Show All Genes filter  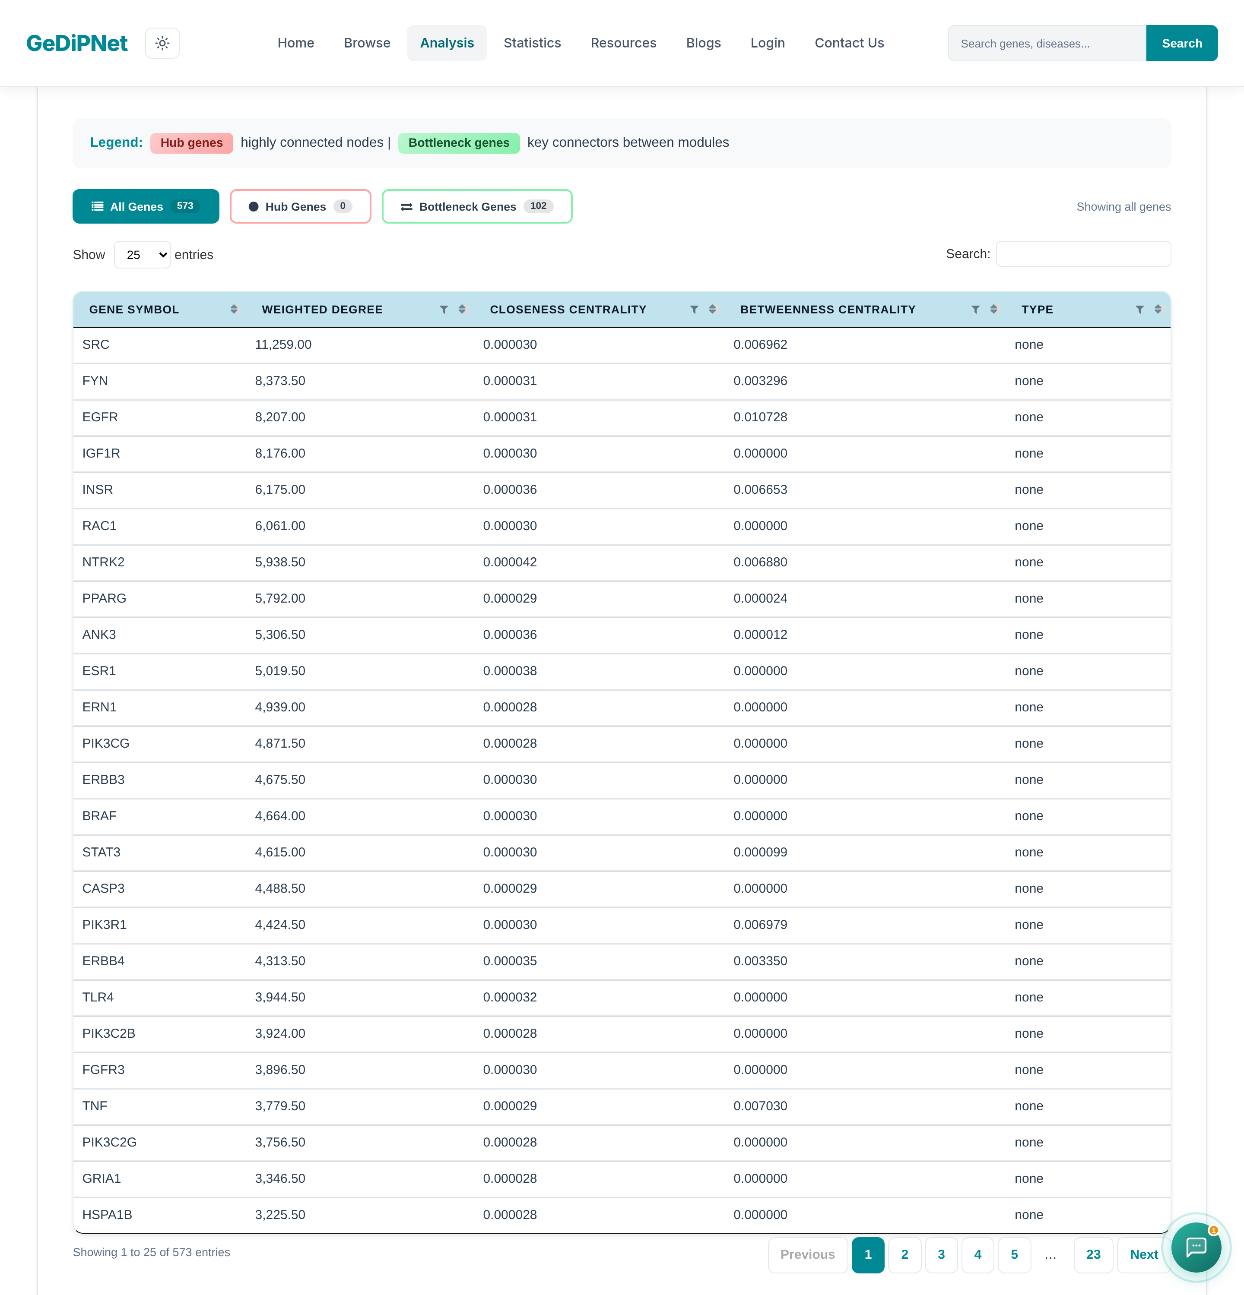click(x=146, y=206)
